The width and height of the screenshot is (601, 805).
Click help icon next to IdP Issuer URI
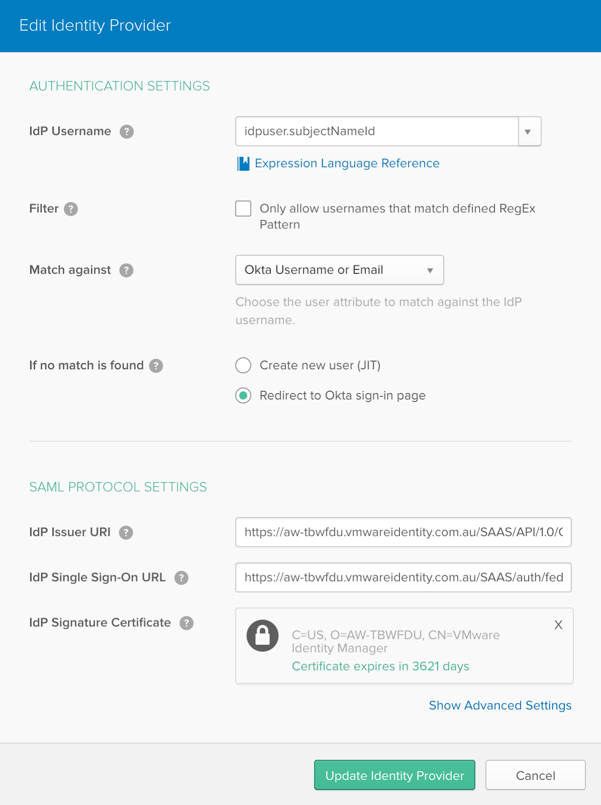coord(126,532)
